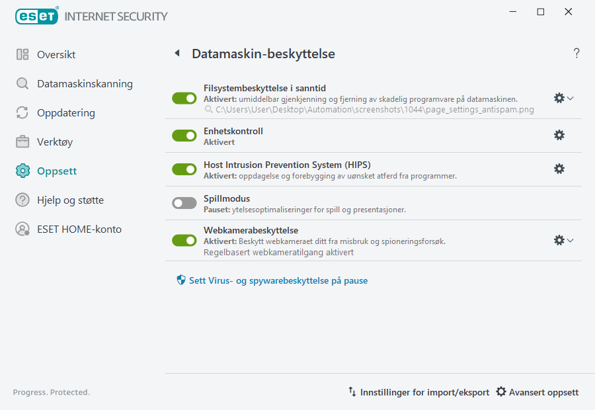Open the Verktøy section
Image resolution: width=595 pixels, height=410 pixels.
click(x=22, y=142)
